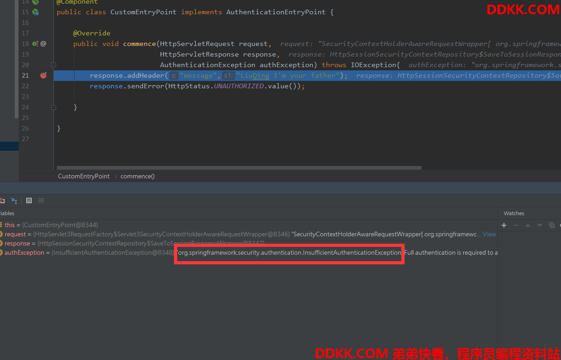This screenshot has height=360, width=561.
Task: Click the Run to Cursor debugger icon
Action: click(14, 200)
